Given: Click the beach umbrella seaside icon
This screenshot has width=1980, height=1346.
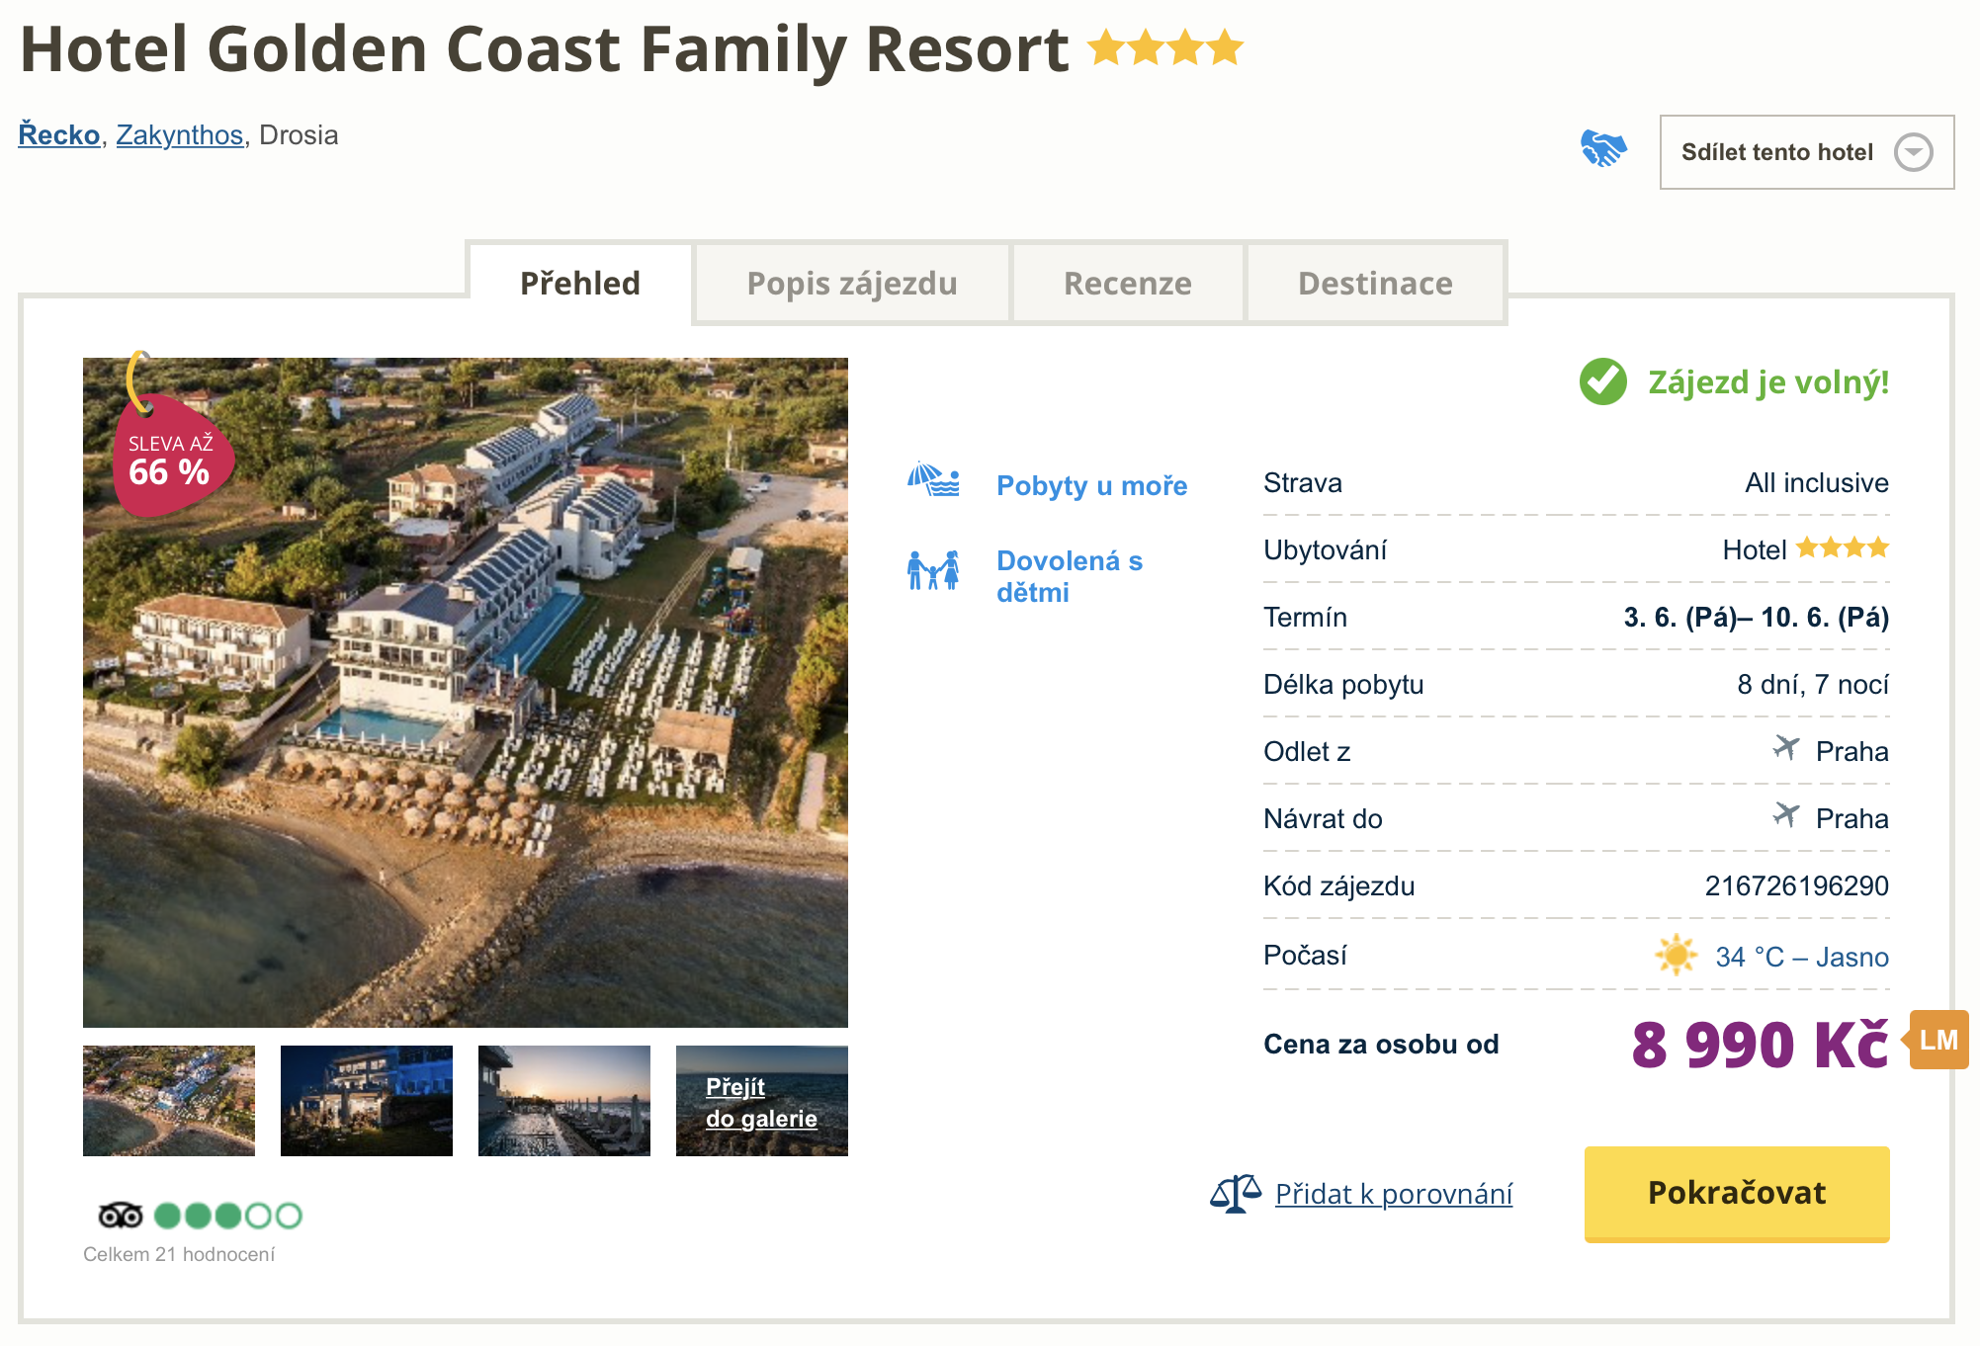Looking at the screenshot, I should click(933, 480).
